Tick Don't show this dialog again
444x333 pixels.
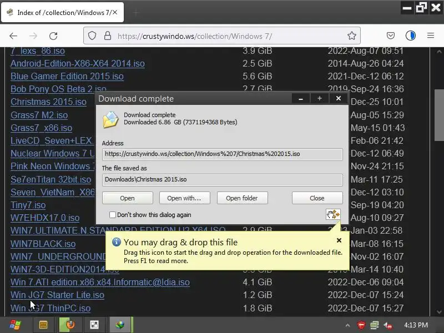(x=113, y=215)
